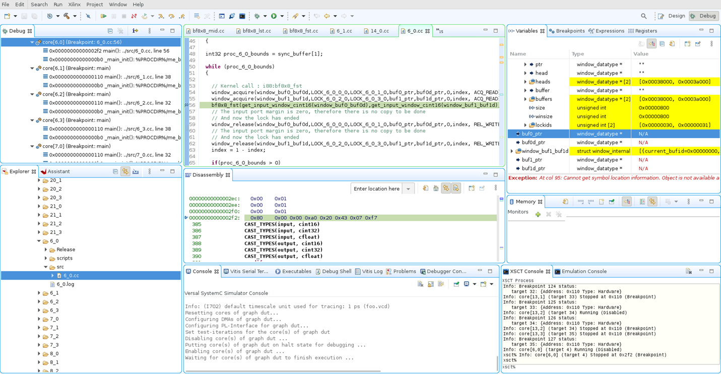Add a new memory monitor with green plus

[x=538, y=214]
